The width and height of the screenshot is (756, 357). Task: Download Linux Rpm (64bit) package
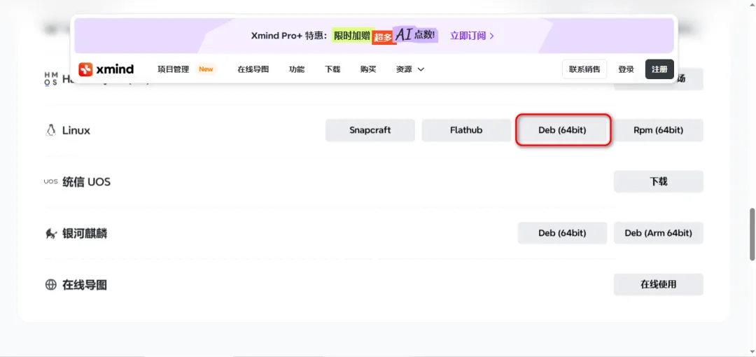click(x=658, y=130)
